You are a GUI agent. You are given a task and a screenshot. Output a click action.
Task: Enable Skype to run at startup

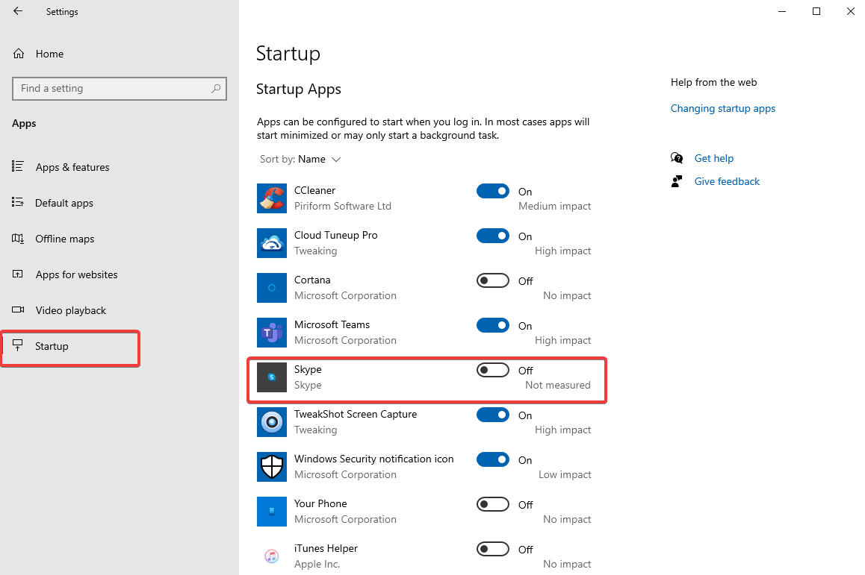tap(492, 370)
